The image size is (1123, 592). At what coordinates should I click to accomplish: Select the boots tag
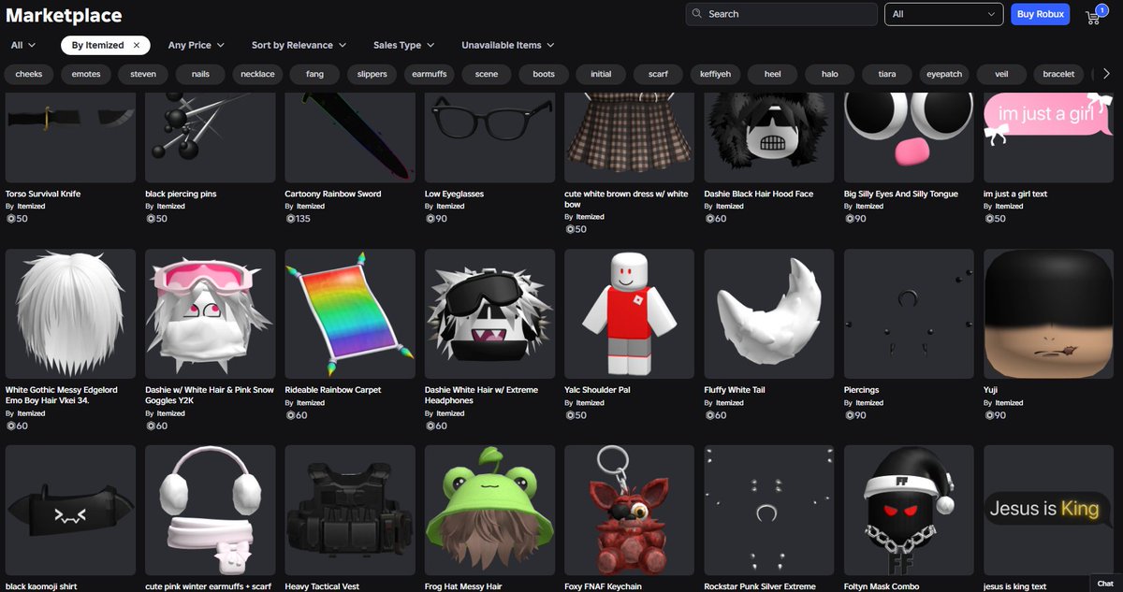point(544,74)
